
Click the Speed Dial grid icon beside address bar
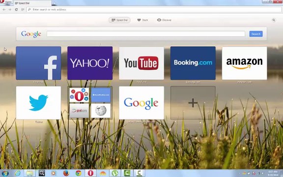click(x=23, y=9)
